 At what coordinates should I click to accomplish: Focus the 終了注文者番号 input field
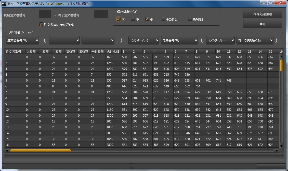pyautogui.click(x=101, y=14)
